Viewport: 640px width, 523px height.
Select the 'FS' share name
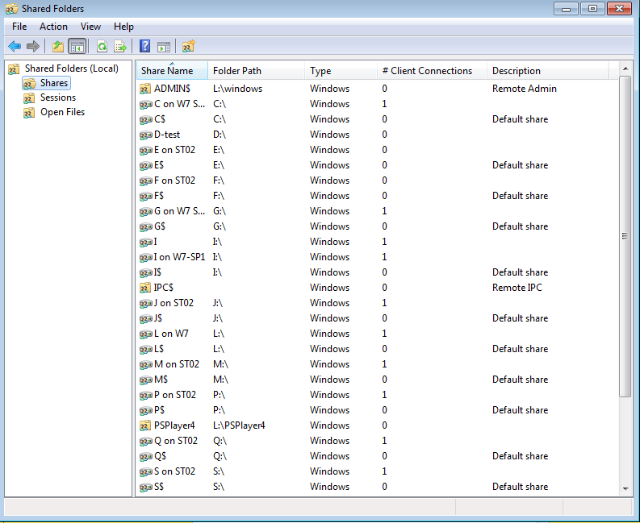tap(159, 196)
